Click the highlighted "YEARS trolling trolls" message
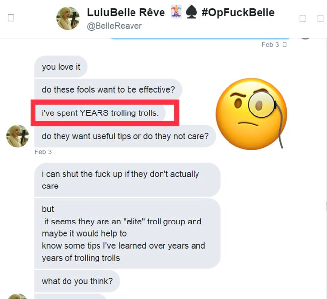Image resolution: width=327 pixels, height=299 pixels. pos(100,113)
